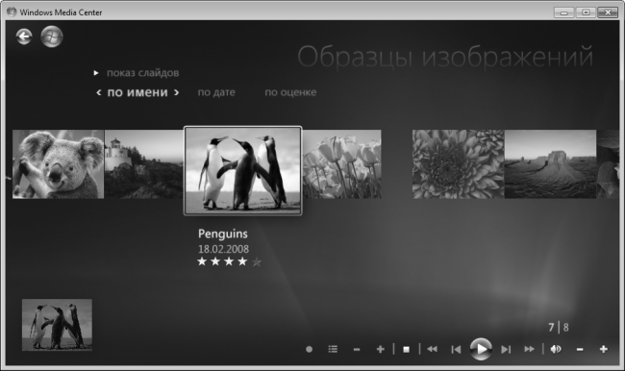Mute the sound with speaker icon

point(556,350)
